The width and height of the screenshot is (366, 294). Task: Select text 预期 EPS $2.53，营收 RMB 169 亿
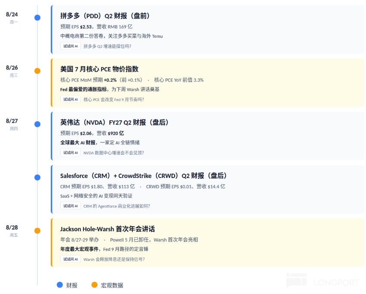(96, 27)
